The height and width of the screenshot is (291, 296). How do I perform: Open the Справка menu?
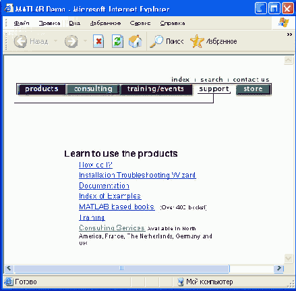click(x=173, y=23)
